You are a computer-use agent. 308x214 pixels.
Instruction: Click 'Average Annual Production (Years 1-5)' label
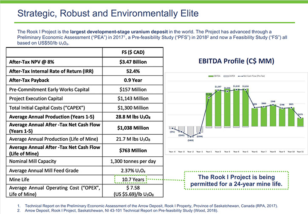[x=52, y=117]
